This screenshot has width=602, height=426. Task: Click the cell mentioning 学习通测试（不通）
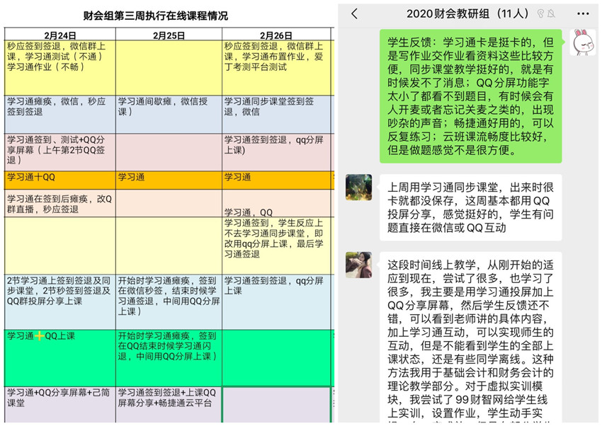coord(60,68)
